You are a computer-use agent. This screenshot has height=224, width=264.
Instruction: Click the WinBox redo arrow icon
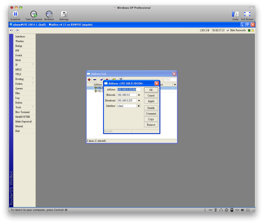click(17, 30)
